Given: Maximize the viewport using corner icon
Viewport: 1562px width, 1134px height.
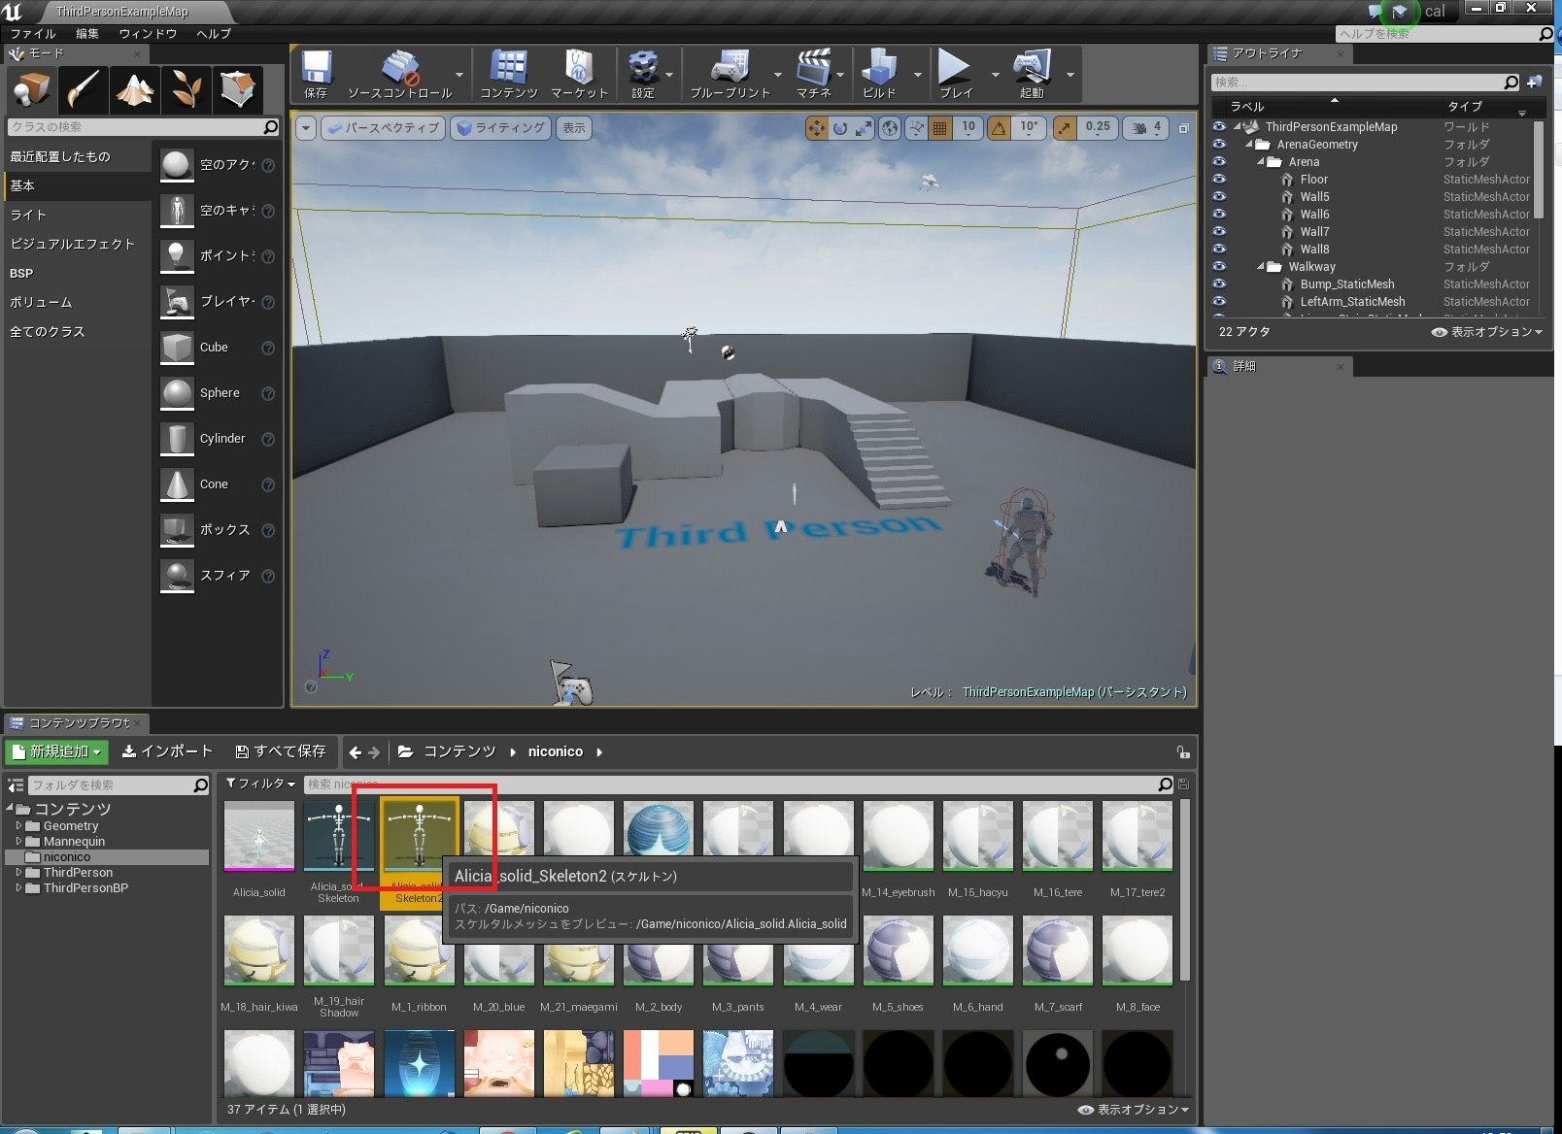Looking at the screenshot, I should pos(1183,128).
